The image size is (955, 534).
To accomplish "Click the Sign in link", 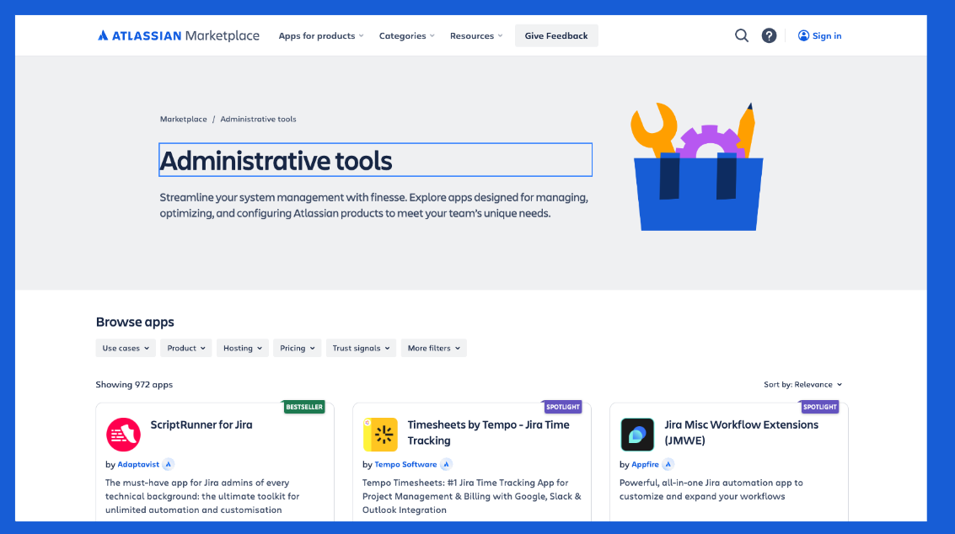I will coord(819,35).
